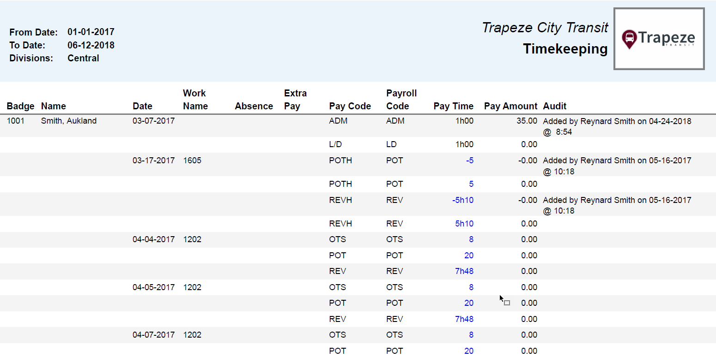Click the From Date value 01-01-2017
The width and height of the screenshot is (716, 357).
pos(91,32)
